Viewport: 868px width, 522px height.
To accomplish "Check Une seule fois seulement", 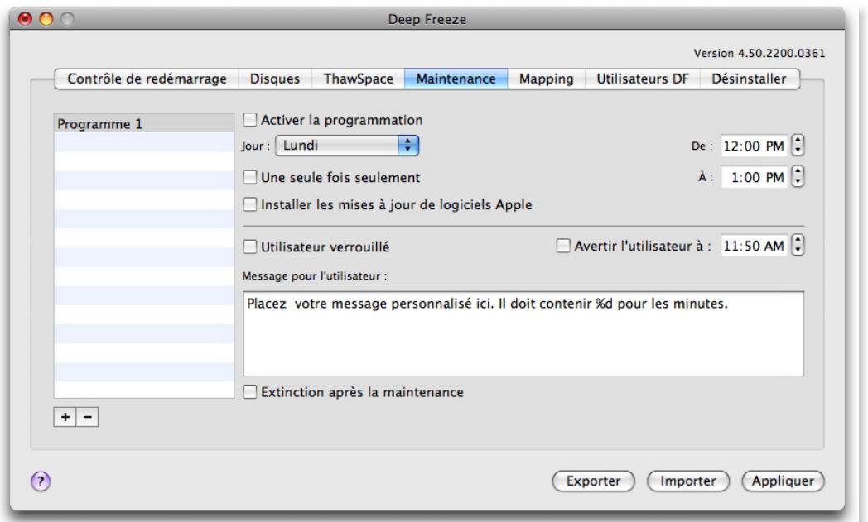I will point(250,177).
